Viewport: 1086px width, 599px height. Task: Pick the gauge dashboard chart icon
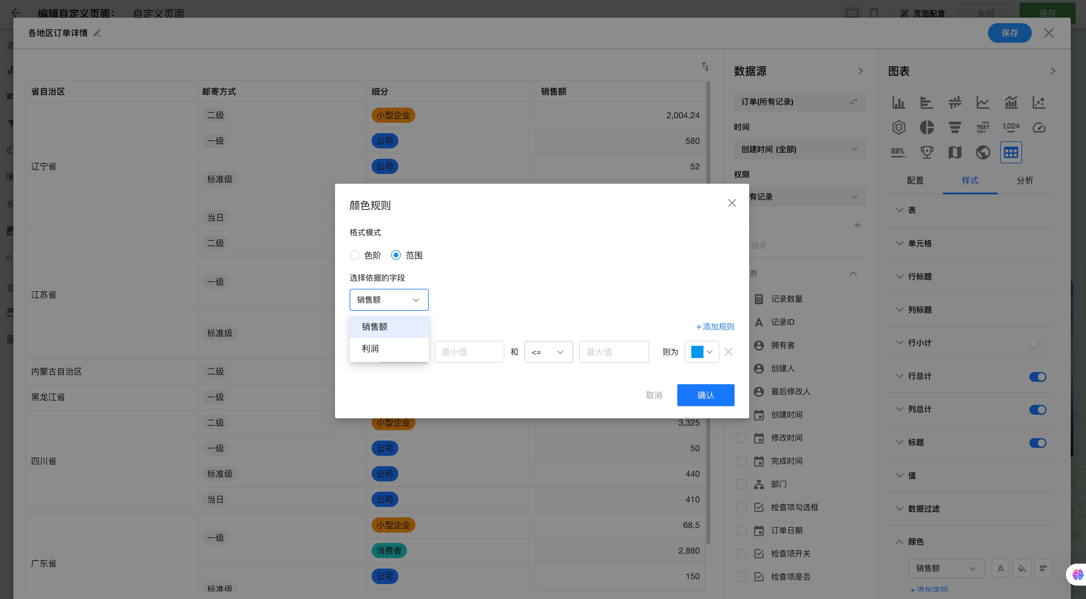[x=1038, y=127]
